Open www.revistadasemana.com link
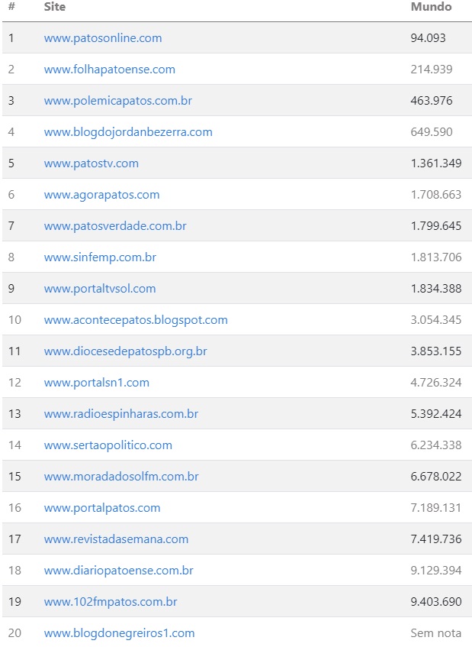This screenshot has height=647, width=472. click(x=116, y=539)
